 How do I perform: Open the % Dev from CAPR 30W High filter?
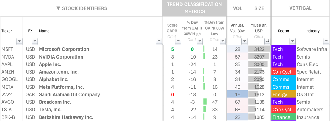(x=200, y=41)
